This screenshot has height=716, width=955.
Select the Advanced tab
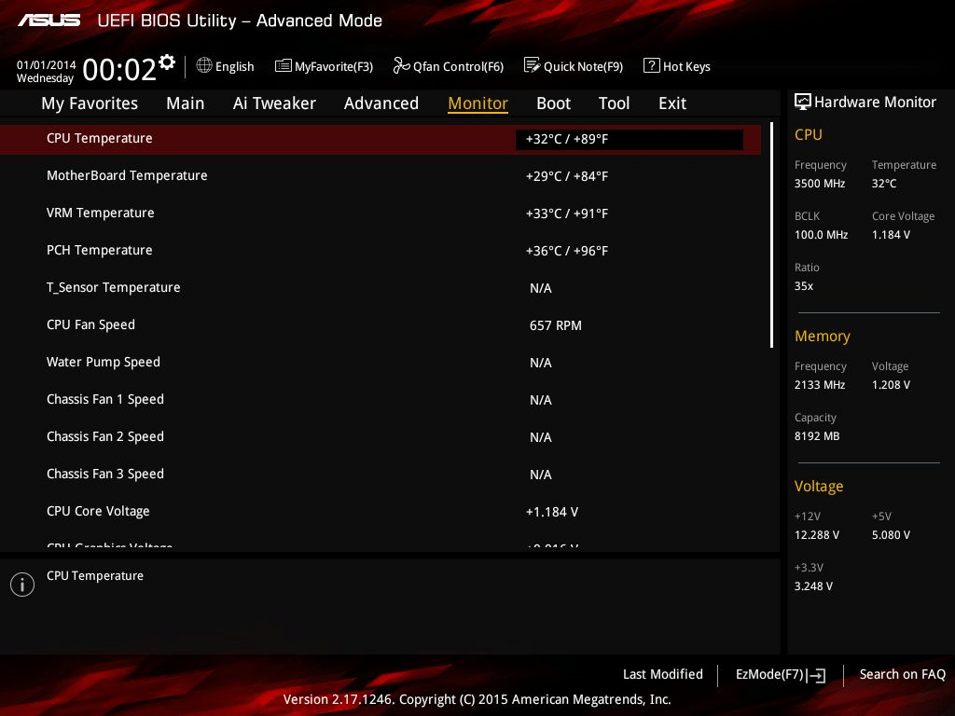(x=381, y=103)
